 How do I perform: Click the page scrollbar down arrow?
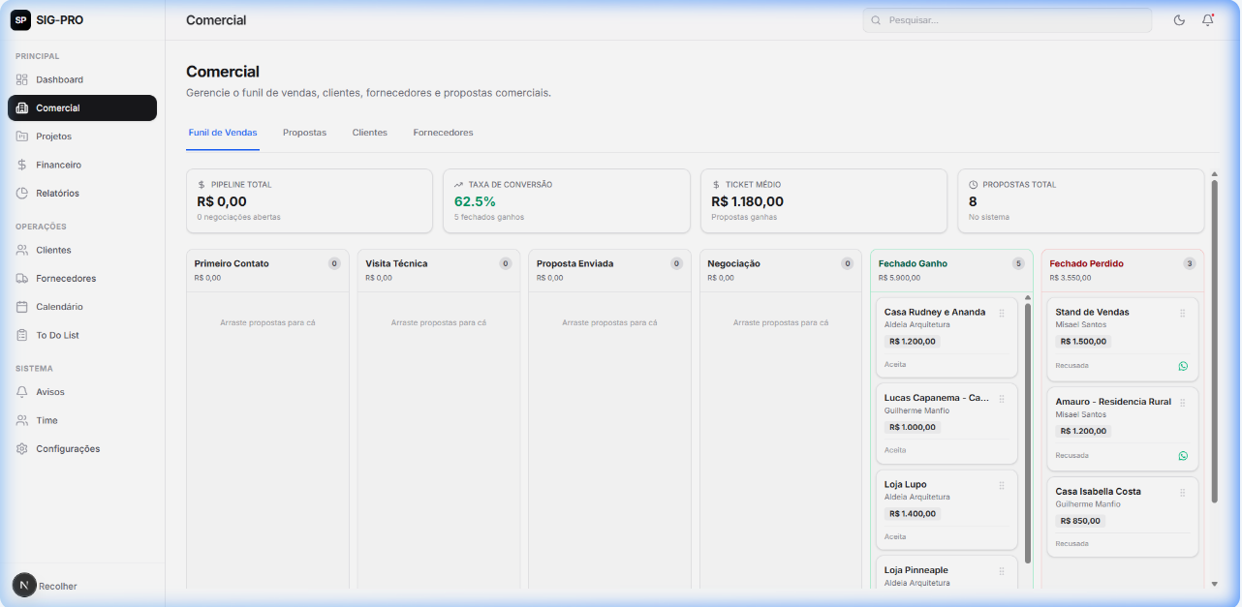click(1215, 584)
